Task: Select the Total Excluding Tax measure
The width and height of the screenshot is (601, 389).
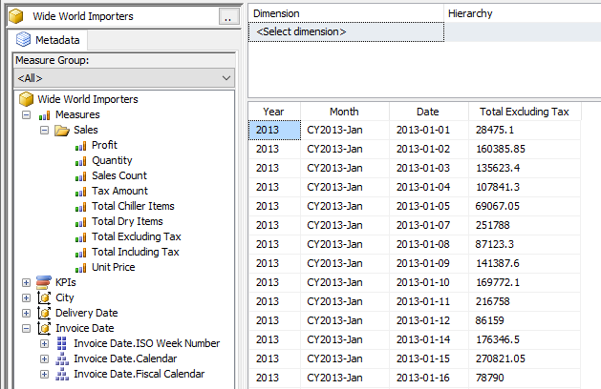Action: pos(136,236)
